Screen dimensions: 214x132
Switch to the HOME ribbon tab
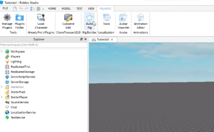[x=52, y=9]
